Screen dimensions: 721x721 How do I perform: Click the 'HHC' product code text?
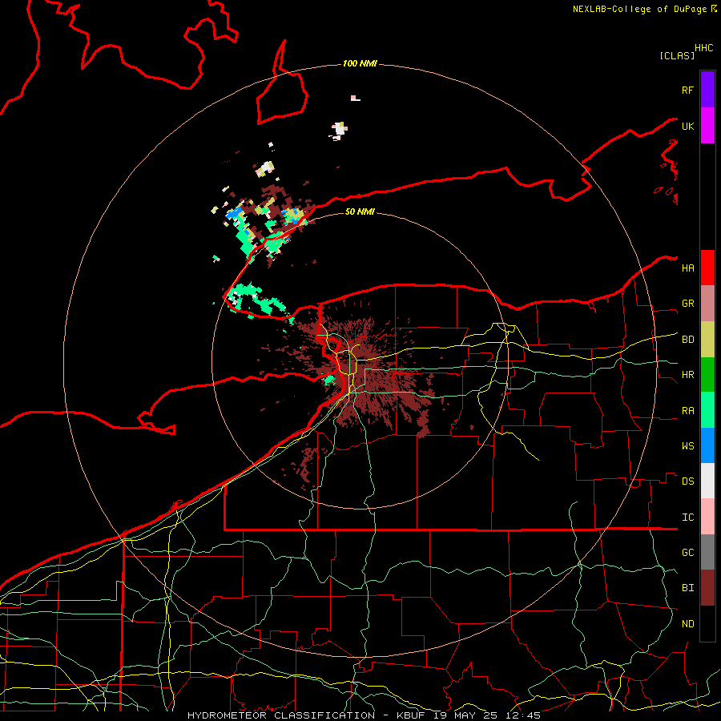click(703, 48)
